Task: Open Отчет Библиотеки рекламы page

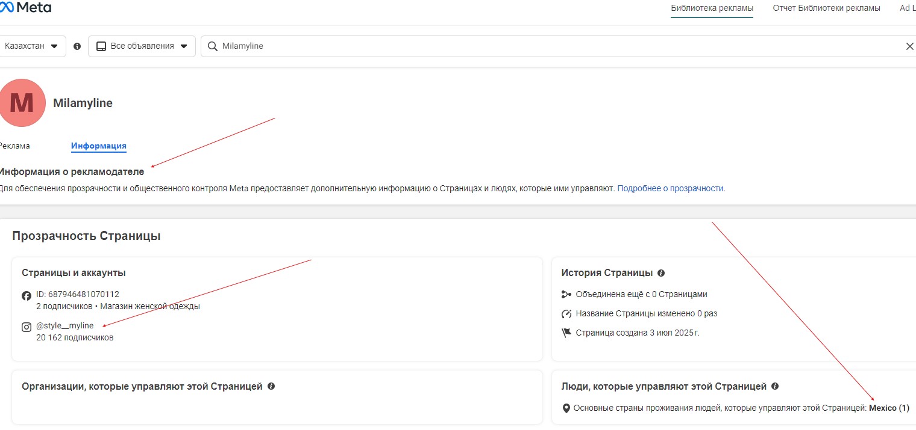Action: (x=826, y=8)
